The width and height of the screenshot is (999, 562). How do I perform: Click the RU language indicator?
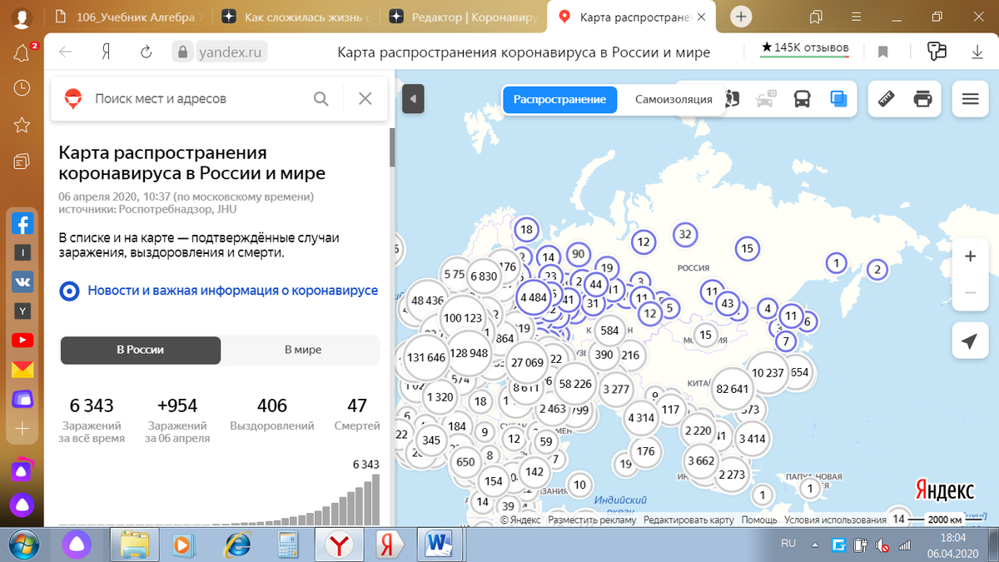[x=788, y=544]
